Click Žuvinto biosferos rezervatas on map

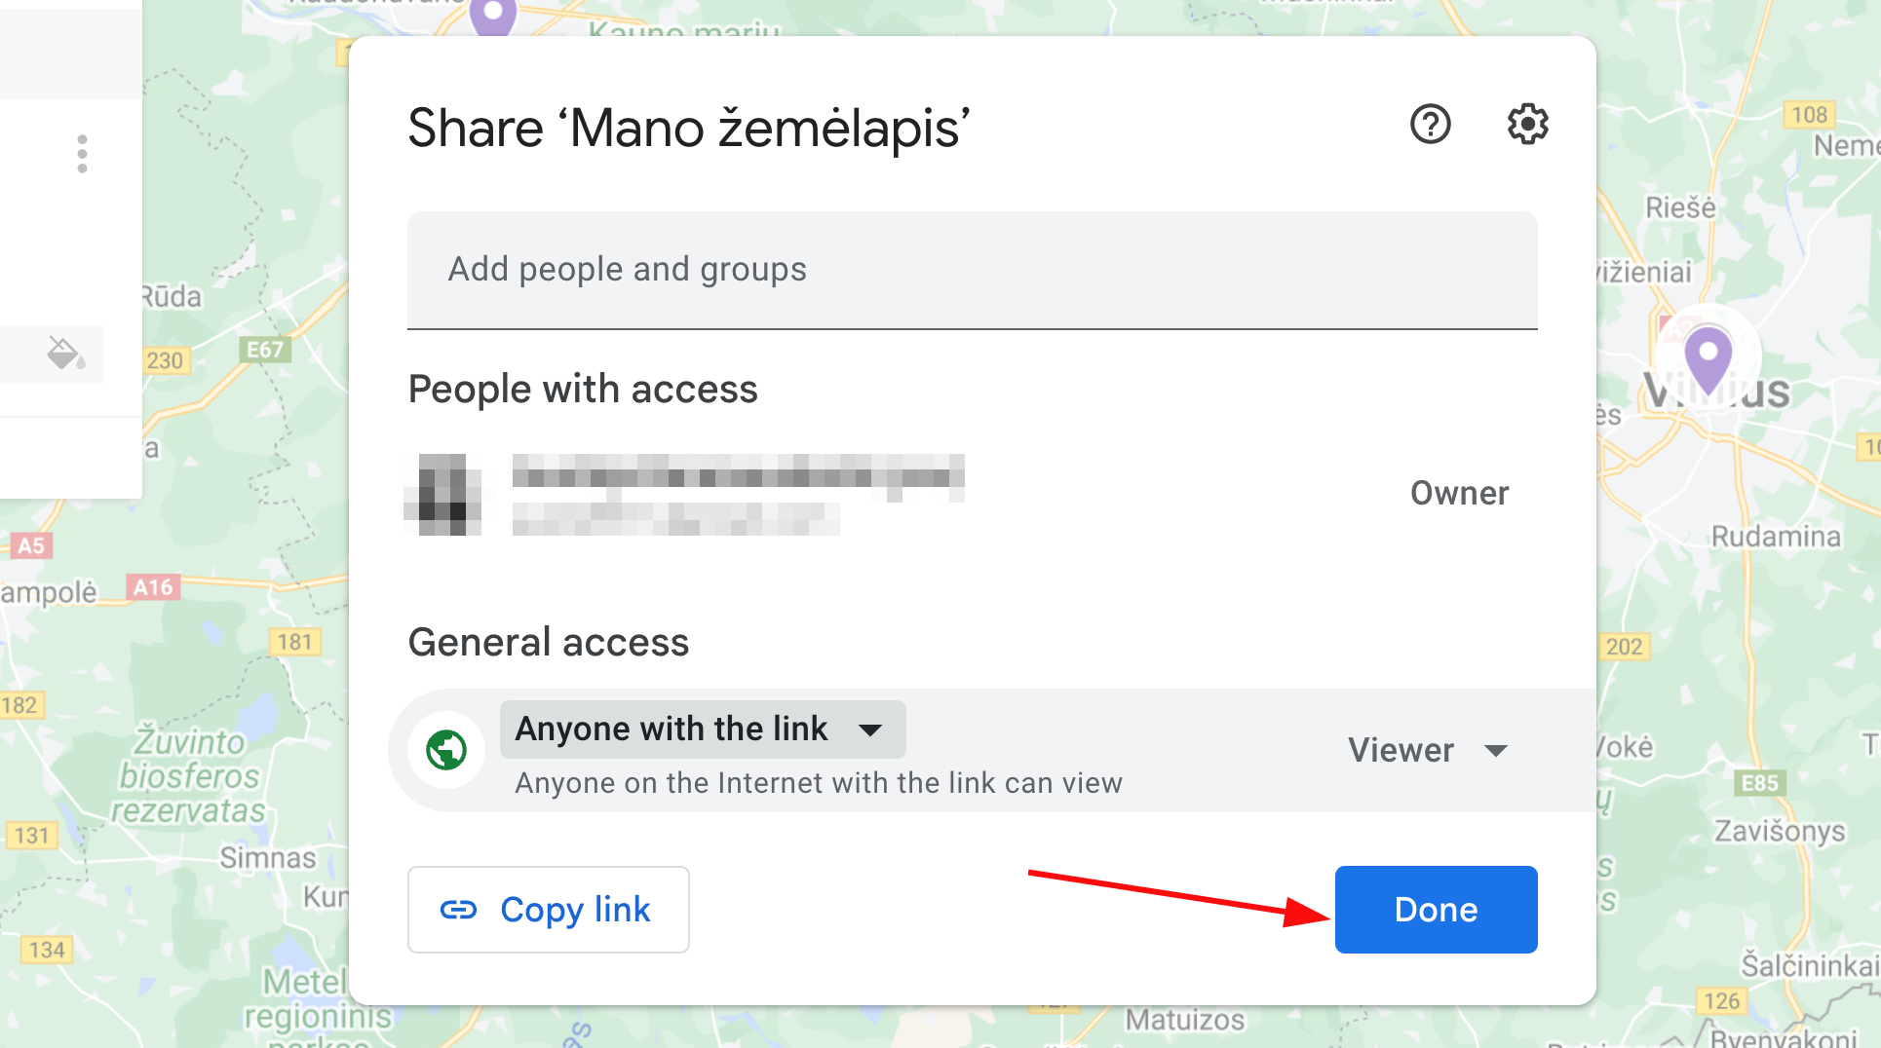(x=189, y=775)
